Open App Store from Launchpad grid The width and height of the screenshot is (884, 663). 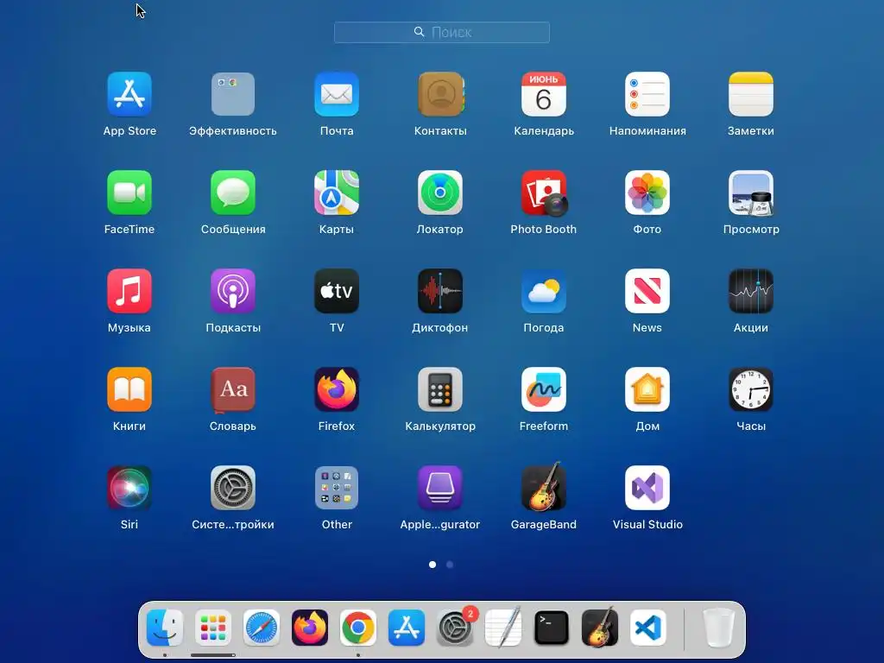[x=129, y=94]
